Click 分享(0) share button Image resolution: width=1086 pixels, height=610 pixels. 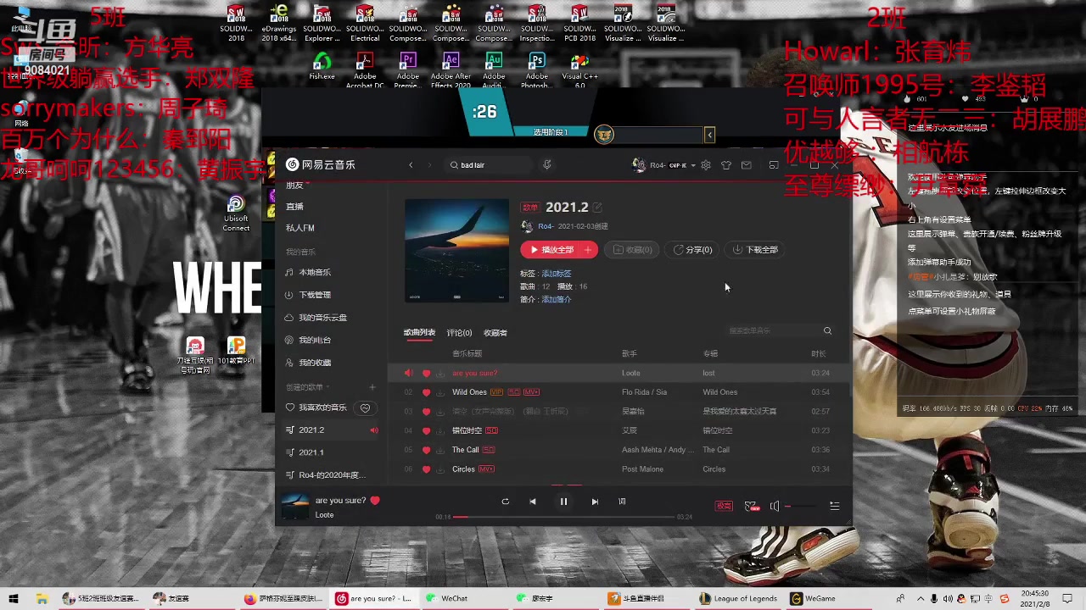[x=693, y=250]
